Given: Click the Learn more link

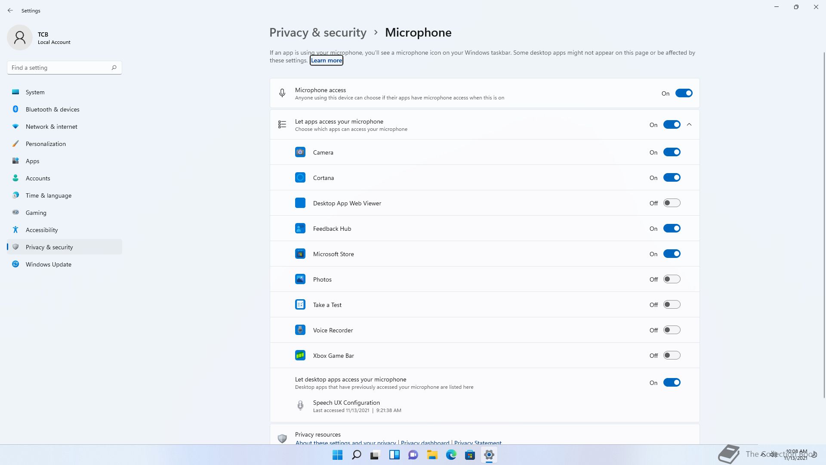Looking at the screenshot, I should tap(326, 60).
